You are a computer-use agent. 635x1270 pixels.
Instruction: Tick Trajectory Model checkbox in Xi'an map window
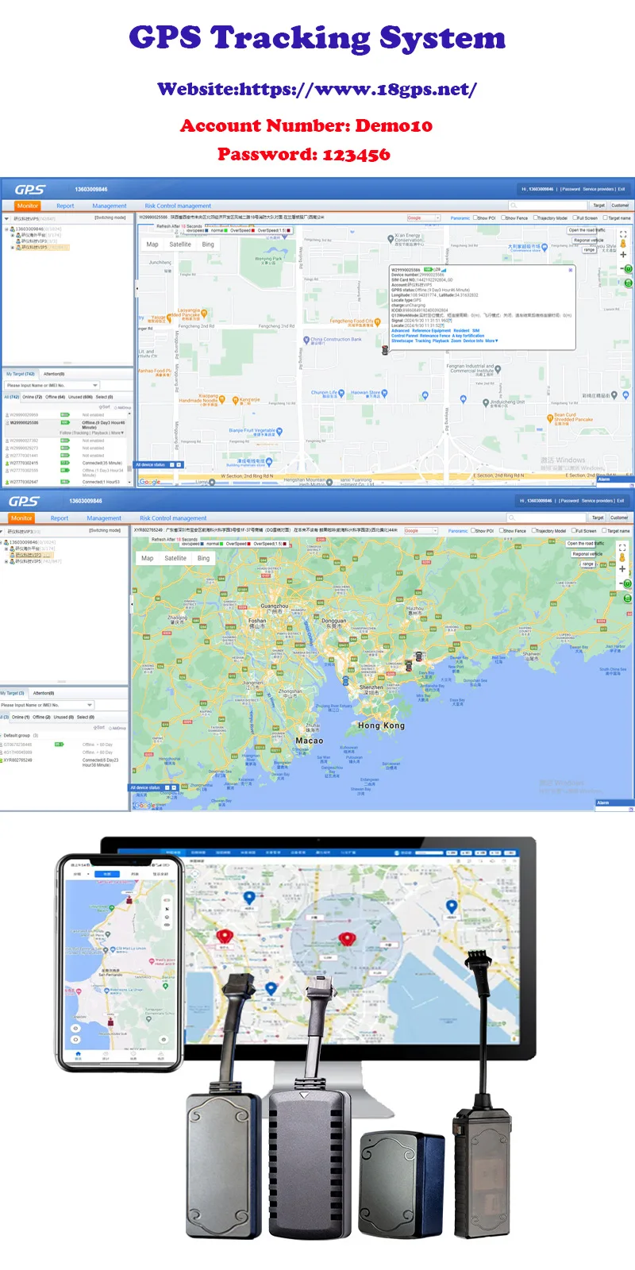[535, 217]
